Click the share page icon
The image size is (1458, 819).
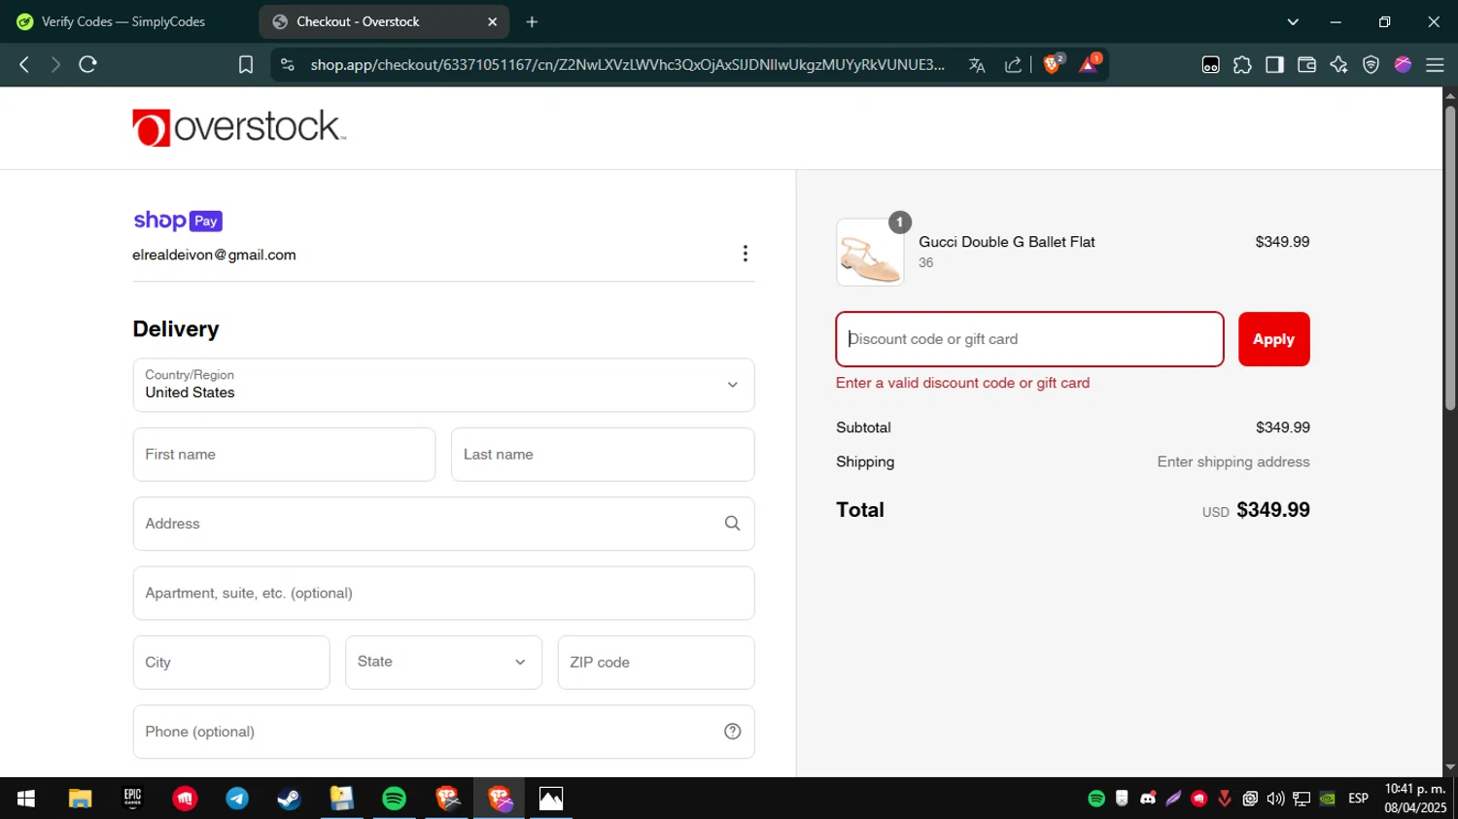pyautogui.click(x=1013, y=65)
